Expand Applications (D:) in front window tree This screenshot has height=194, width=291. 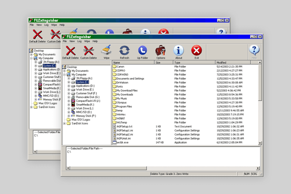tap(69, 86)
